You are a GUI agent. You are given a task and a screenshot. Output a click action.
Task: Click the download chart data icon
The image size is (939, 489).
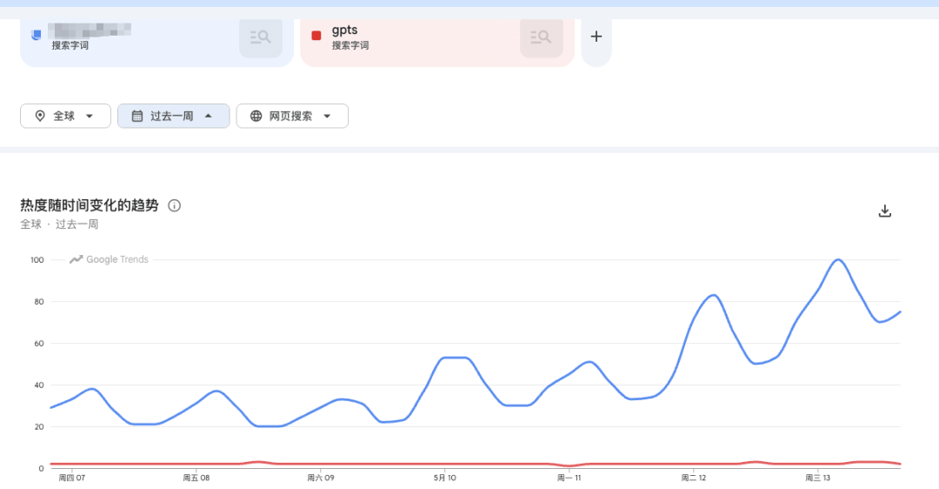coord(884,211)
